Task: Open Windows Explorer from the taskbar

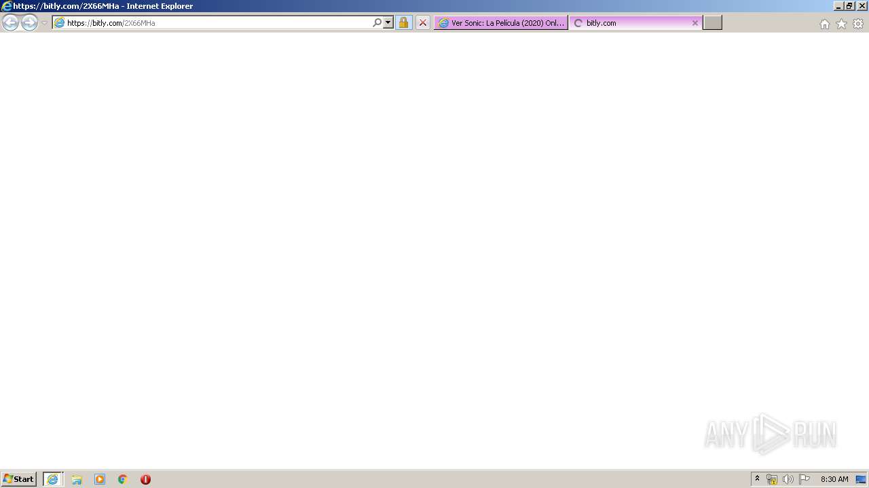Action: click(x=77, y=479)
